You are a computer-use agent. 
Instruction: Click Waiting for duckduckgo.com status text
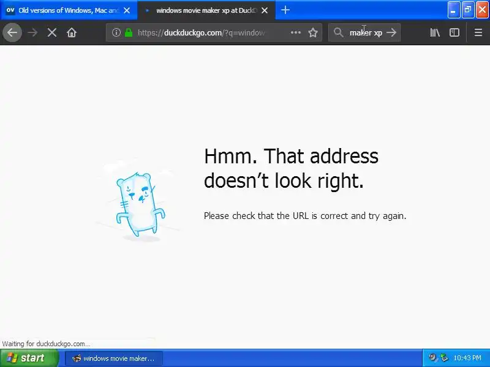click(46, 344)
